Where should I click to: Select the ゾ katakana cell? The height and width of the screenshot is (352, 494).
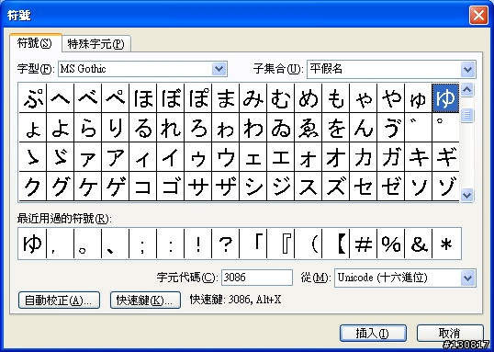(445, 186)
